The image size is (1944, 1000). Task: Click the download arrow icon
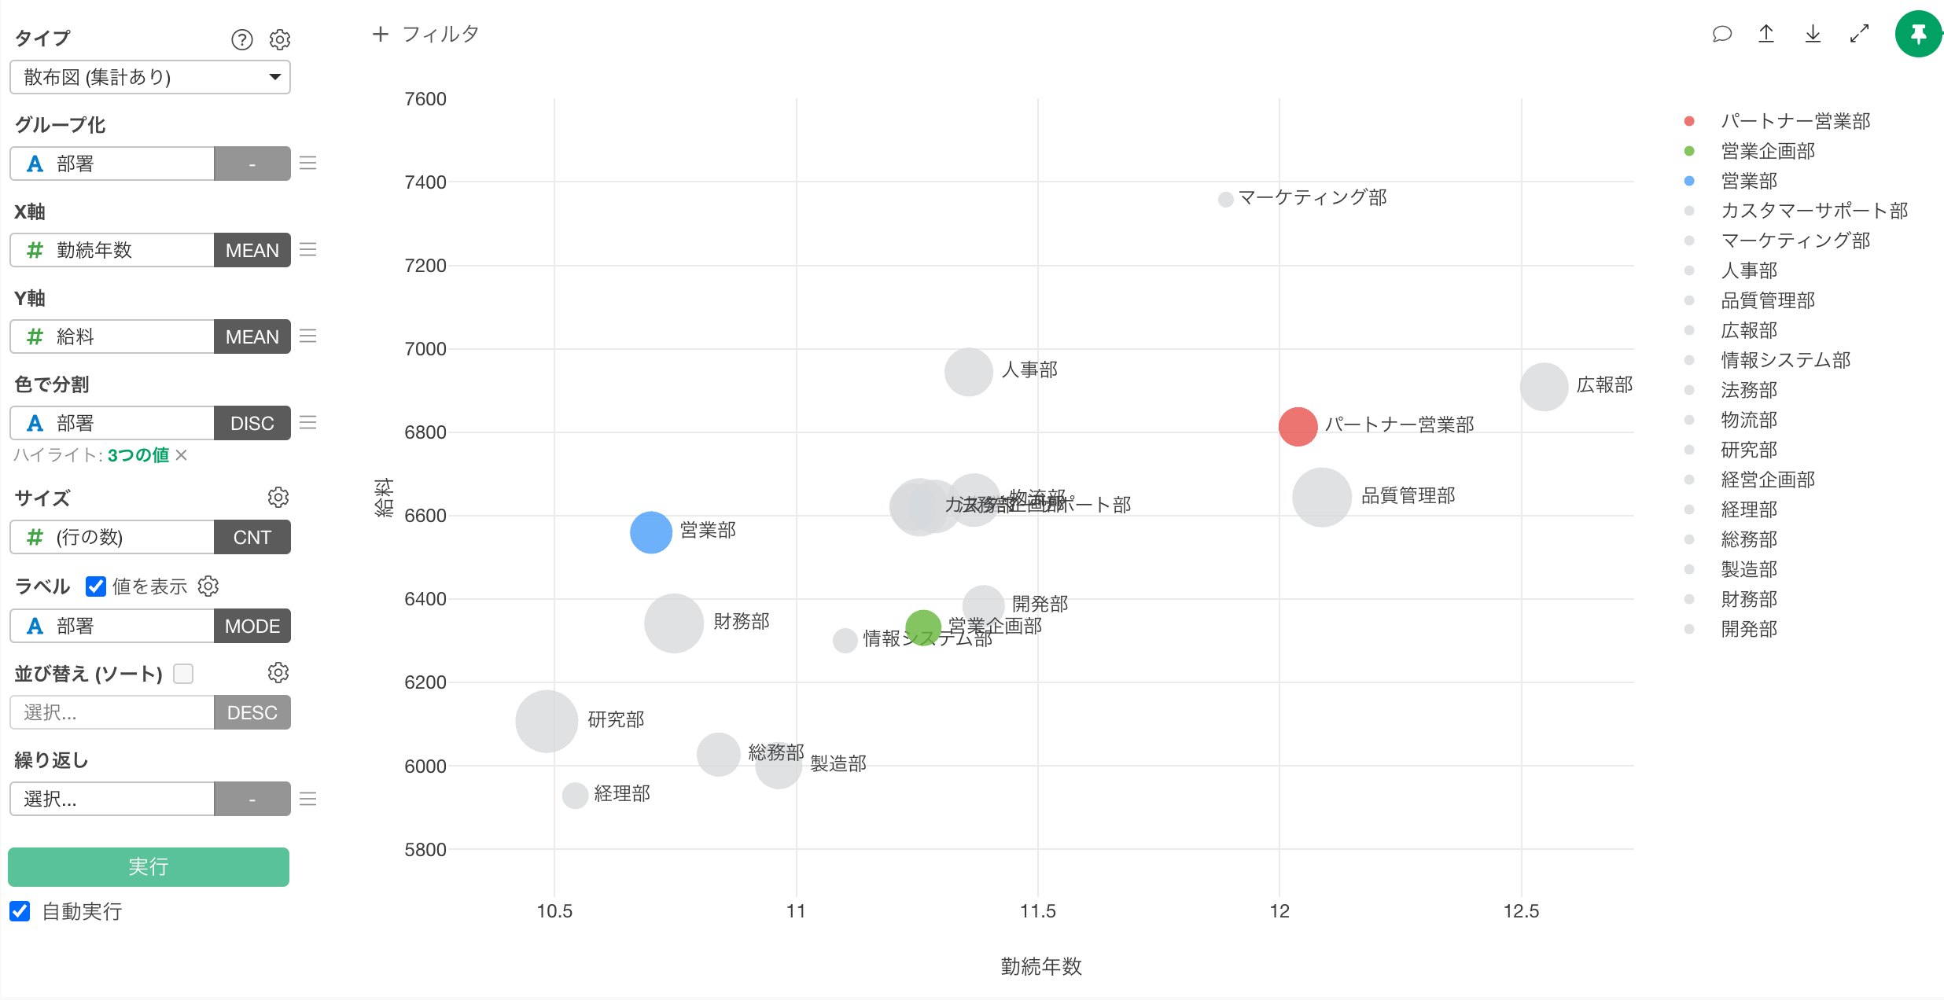pyautogui.click(x=1813, y=34)
